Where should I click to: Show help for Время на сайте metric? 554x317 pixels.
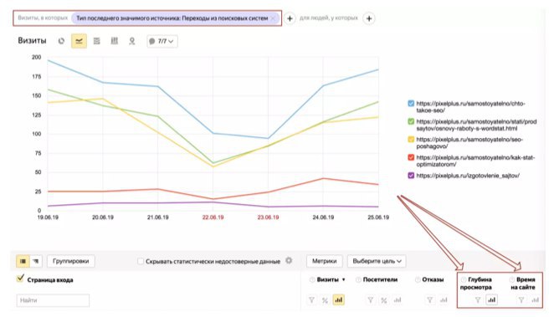coord(511,279)
